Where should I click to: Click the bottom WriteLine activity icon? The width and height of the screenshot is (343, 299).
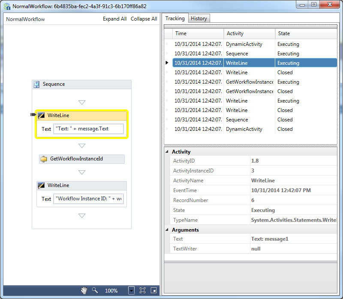[42, 185]
